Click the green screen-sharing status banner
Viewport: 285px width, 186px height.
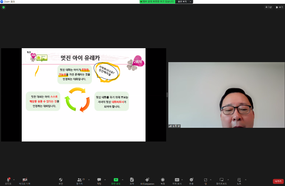tap(157, 2)
